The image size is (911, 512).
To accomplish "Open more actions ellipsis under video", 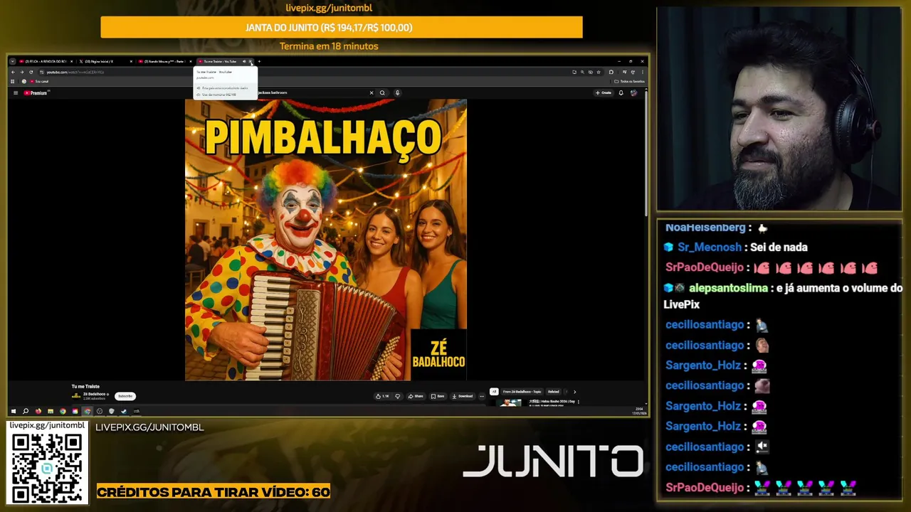I will [x=482, y=396].
